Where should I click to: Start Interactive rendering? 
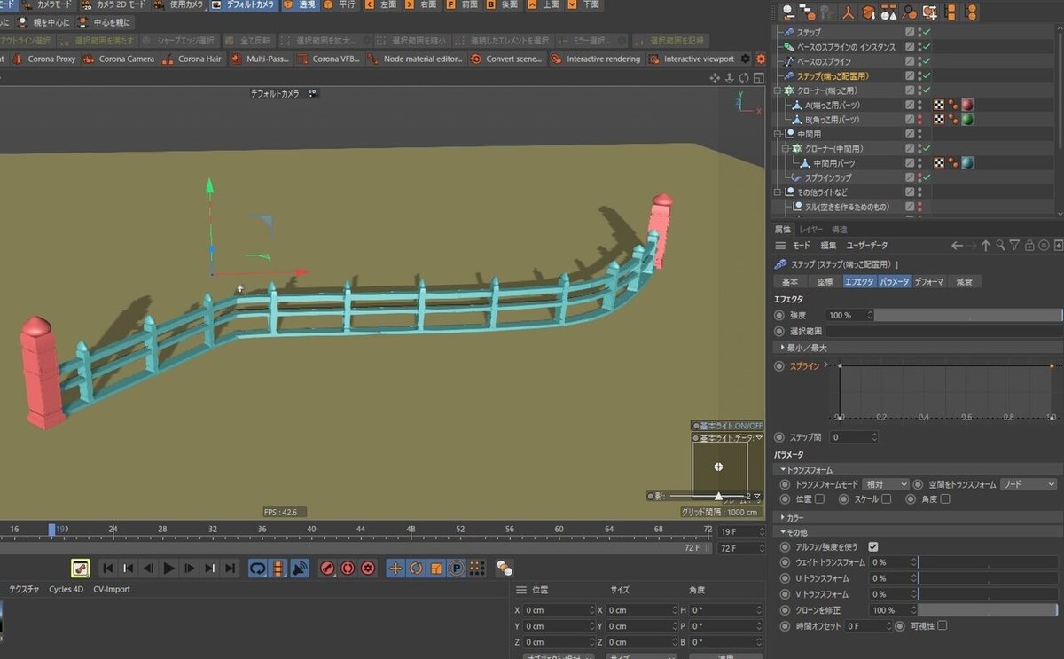595,59
